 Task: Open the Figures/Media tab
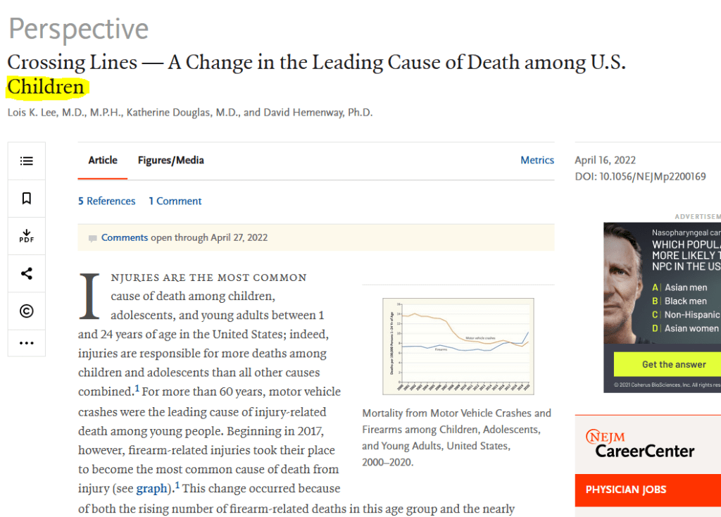[171, 161]
